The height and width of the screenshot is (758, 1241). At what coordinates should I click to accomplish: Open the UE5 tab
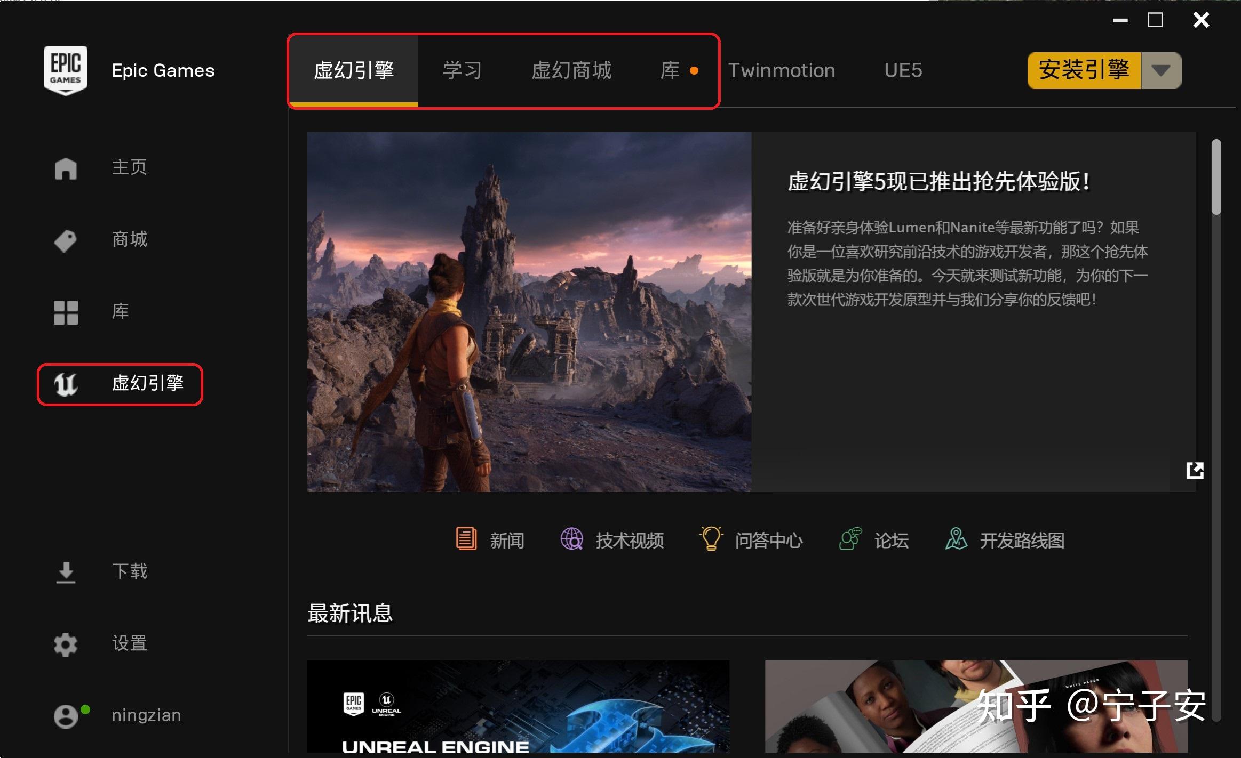pos(902,70)
